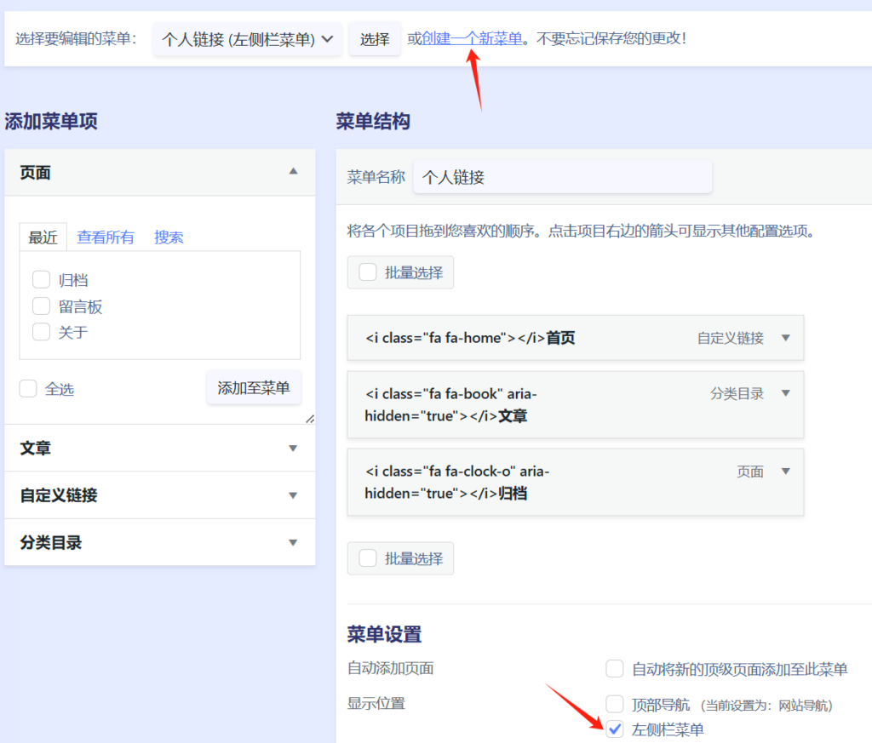Collapse the 页面 panel
This screenshot has width=872, height=743.
pos(293,172)
